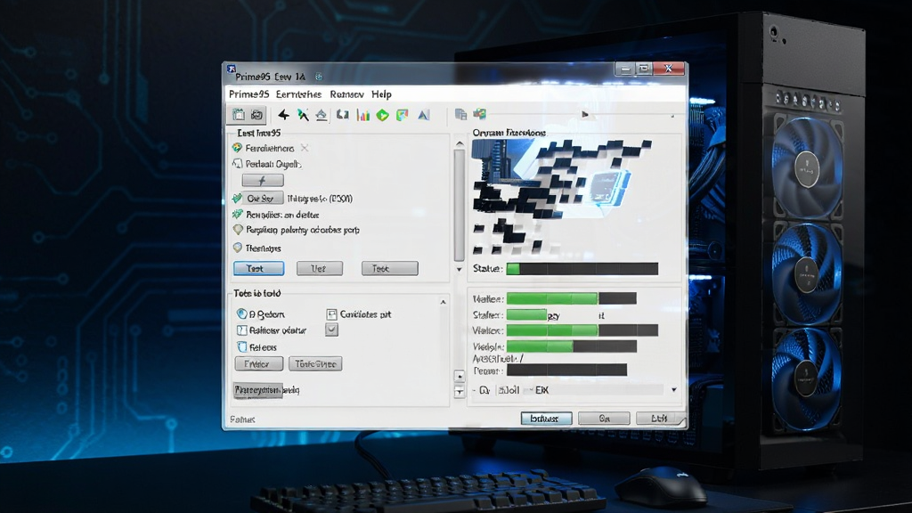Click the vertical scrollbar thumb beside the list
This screenshot has height=513, width=912.
click(460, 206)
